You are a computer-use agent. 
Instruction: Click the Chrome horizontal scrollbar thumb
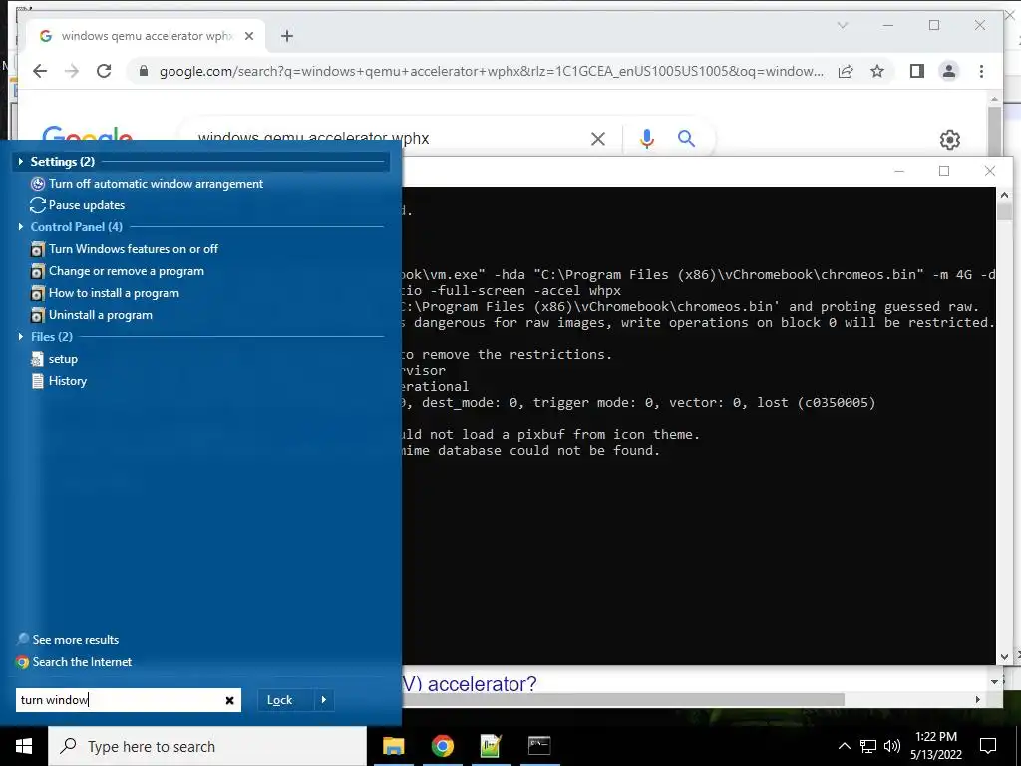coord(623,699)
